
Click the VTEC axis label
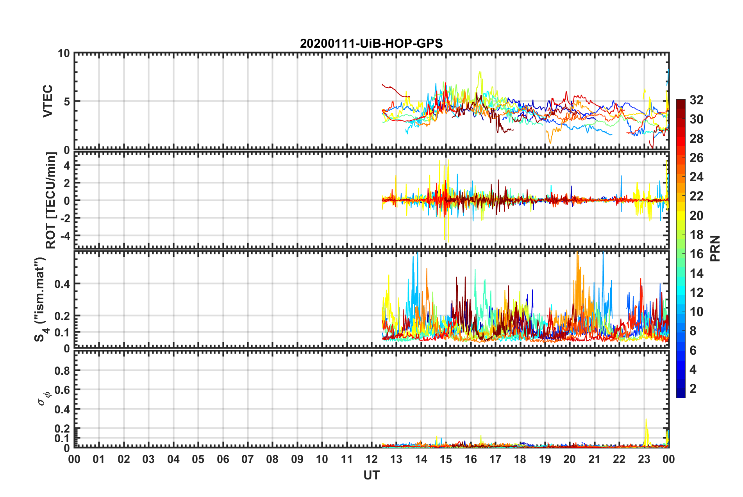47,101
